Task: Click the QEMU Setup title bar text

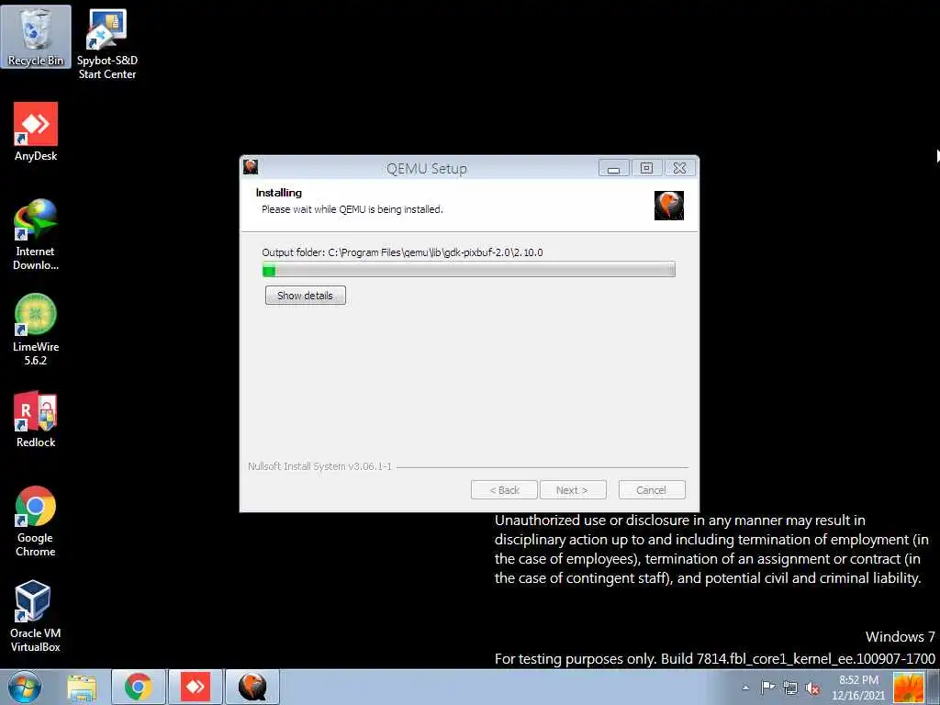Action: (x=427, y=169)
